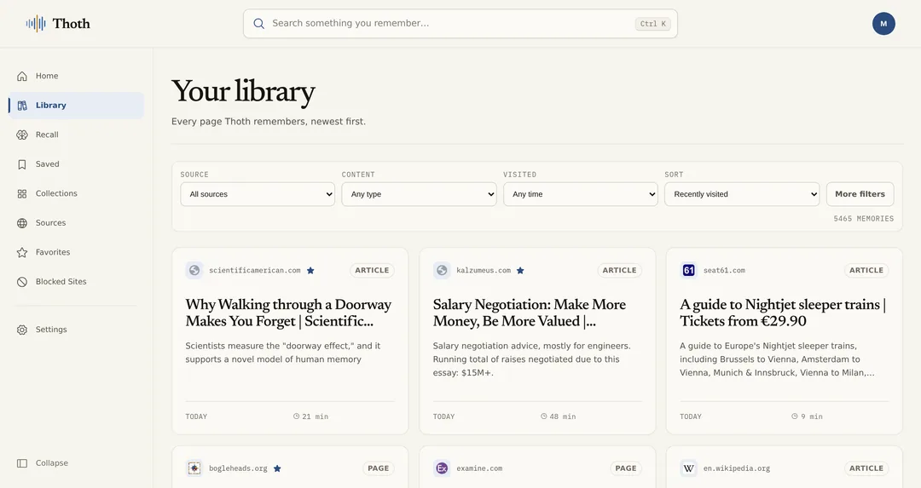921x488 pixels.
Task: Open "Why Walking through a Doorway" article title
Action: (x=288, y=313)
